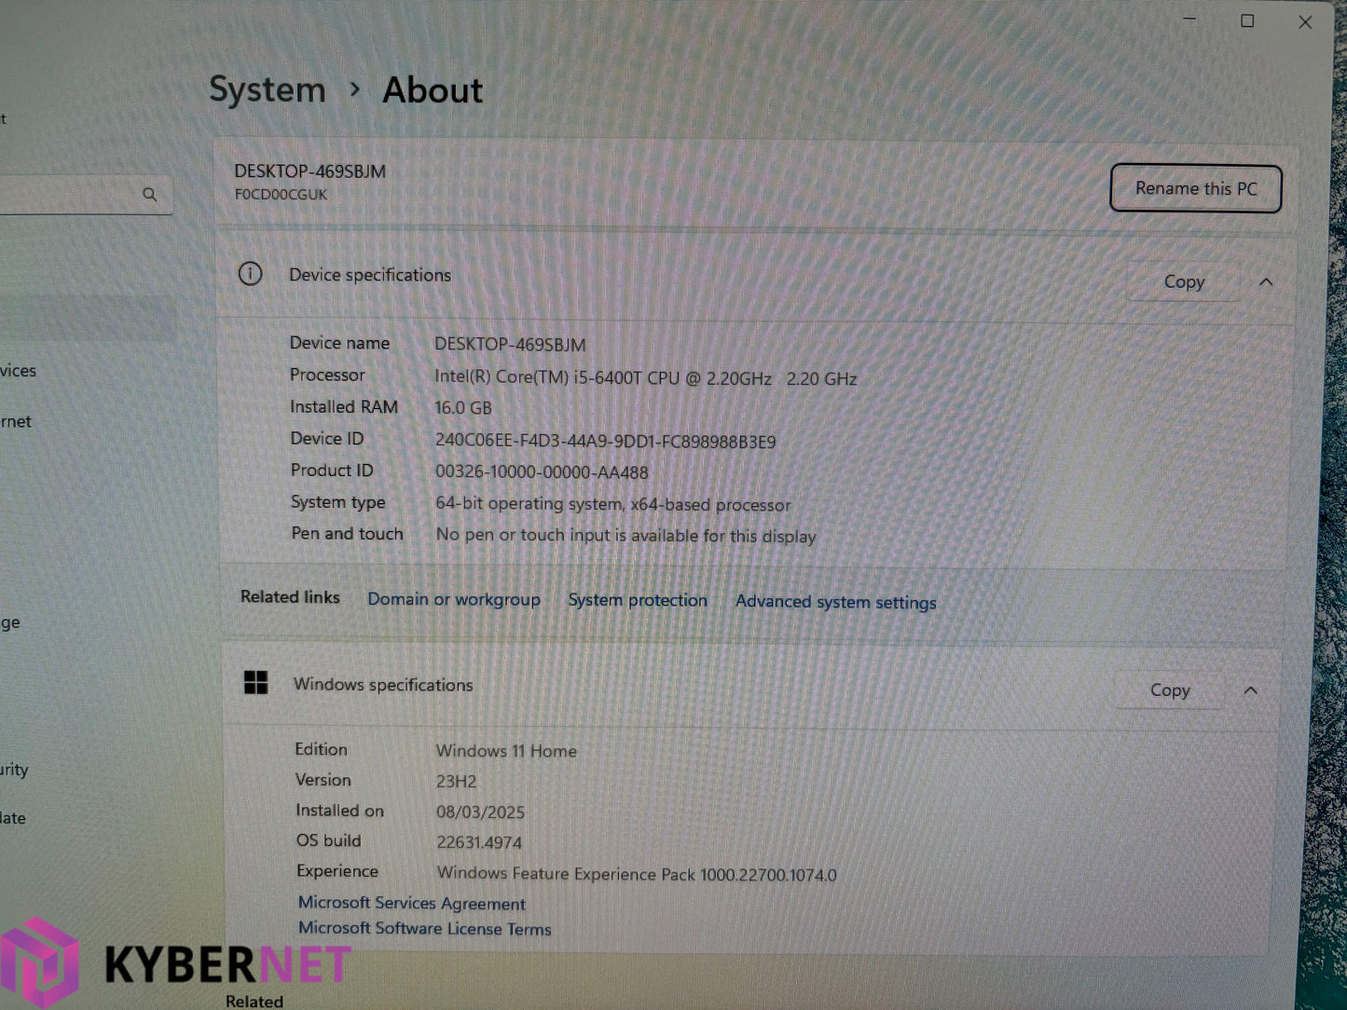The width and height of the screenshot is (1347, 1010).
Task: Select the Experience pack value text
Action: pyautogui.click(x=637, y=874)
